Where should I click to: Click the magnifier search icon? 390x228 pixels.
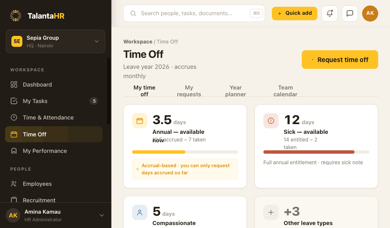133,13
